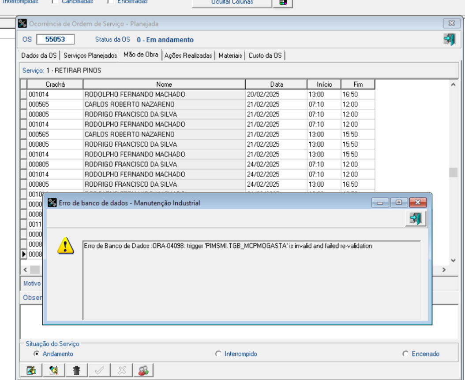Select the Mão de Obra tab
465x380 pixels.
(x=141, y=55)
